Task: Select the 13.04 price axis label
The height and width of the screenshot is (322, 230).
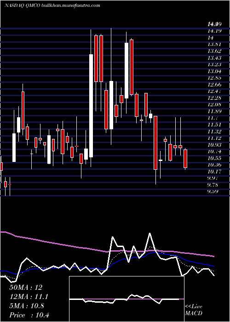Action: tap(214, 71)
